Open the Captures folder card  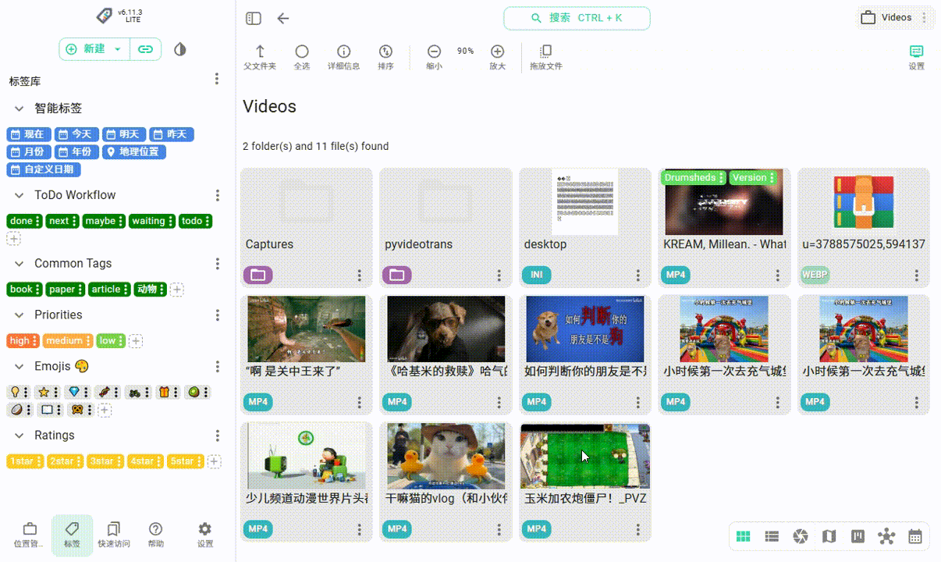point(307,228)
